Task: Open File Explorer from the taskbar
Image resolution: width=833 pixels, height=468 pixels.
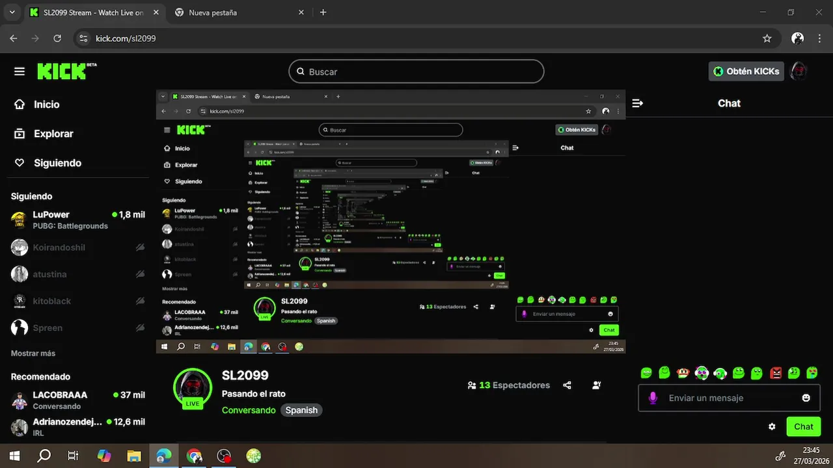Action: pos(134,456)
